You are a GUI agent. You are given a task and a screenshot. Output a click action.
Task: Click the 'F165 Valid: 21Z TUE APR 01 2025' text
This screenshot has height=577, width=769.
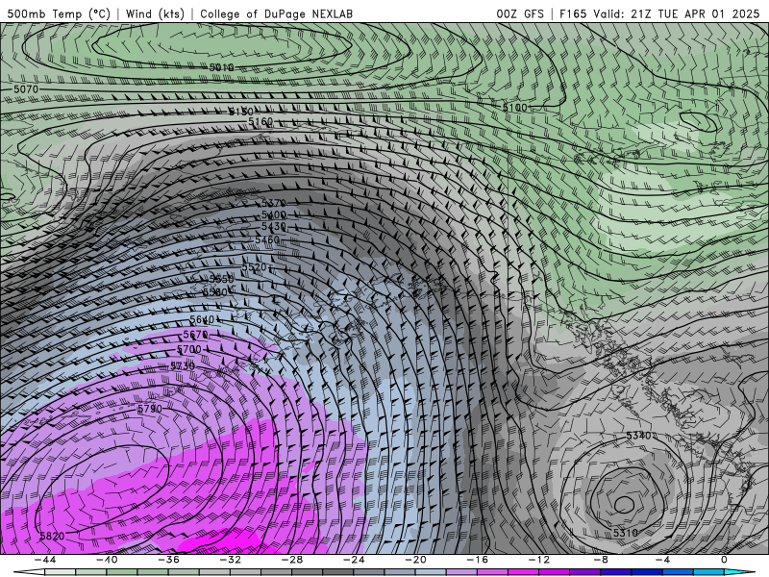659,13
